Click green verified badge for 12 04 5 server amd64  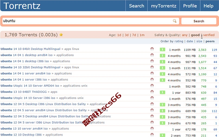163,111
